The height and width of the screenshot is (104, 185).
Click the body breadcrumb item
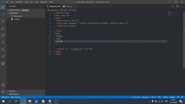(74, 10)
